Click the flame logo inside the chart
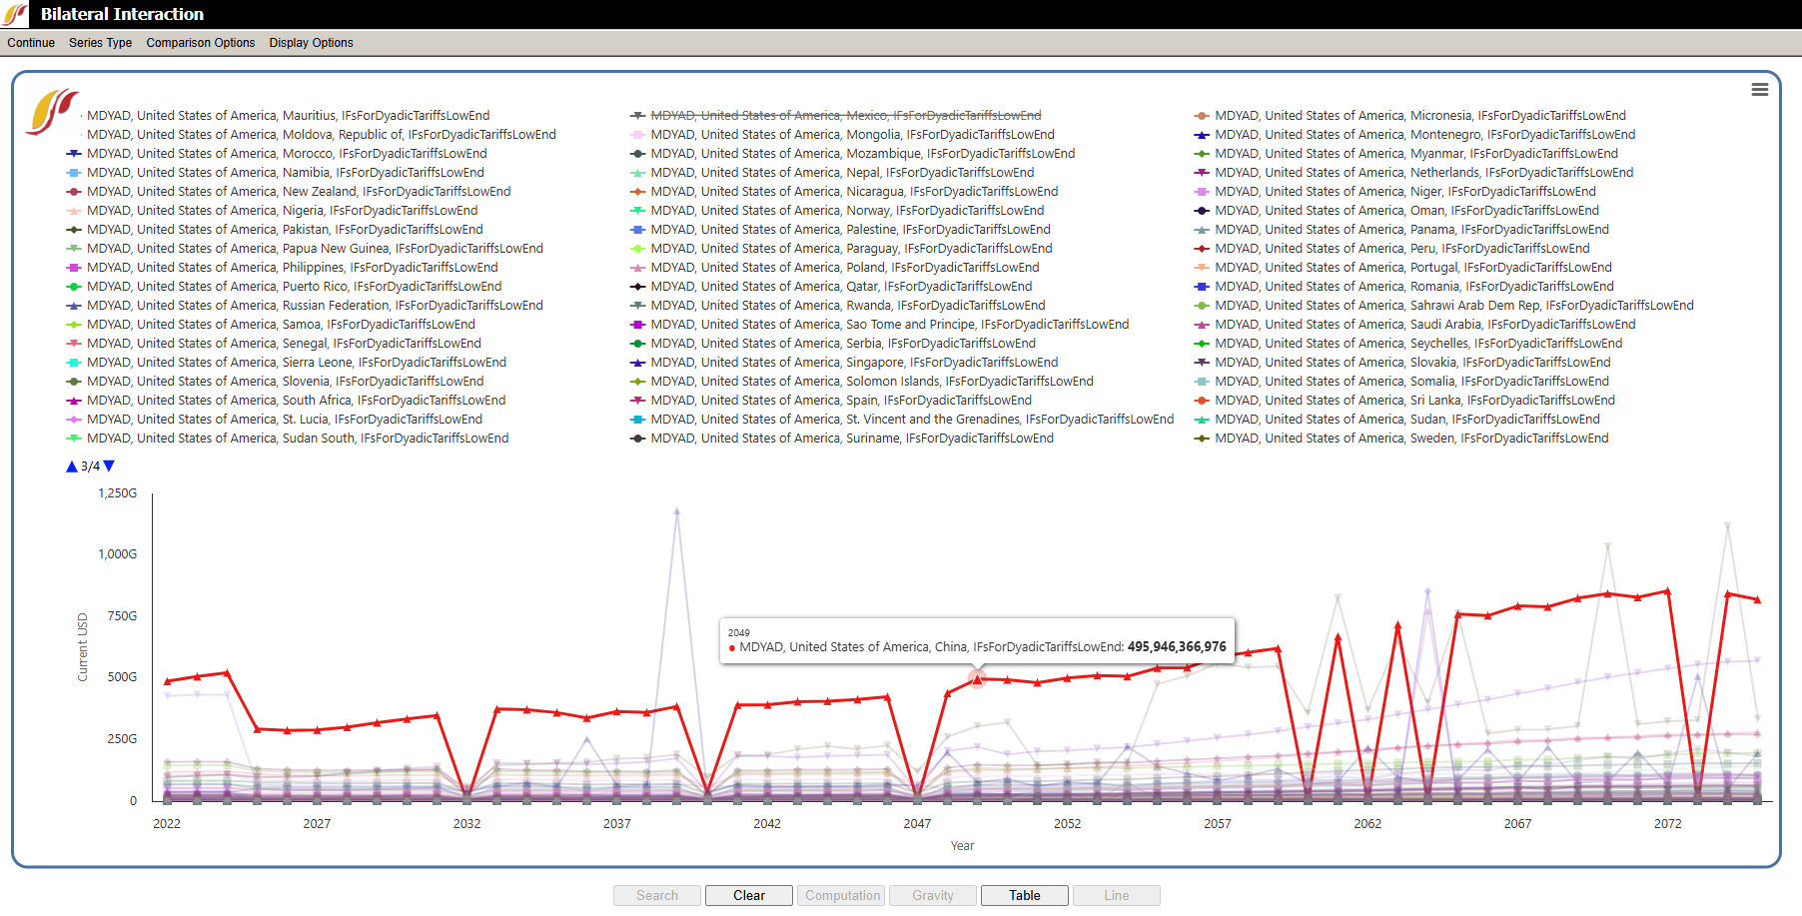Image resolution: width=1802 pixels, height=916 pixels. [x=52, y=111]
